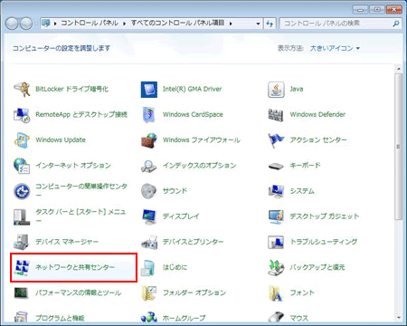Refresh the control panel view

(270, 24)
